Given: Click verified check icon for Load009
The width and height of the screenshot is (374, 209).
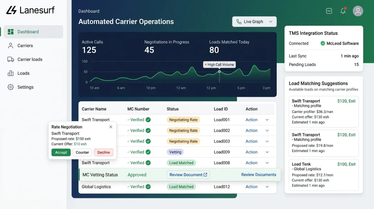Looking at the screenshot, I should click(148, 152).
